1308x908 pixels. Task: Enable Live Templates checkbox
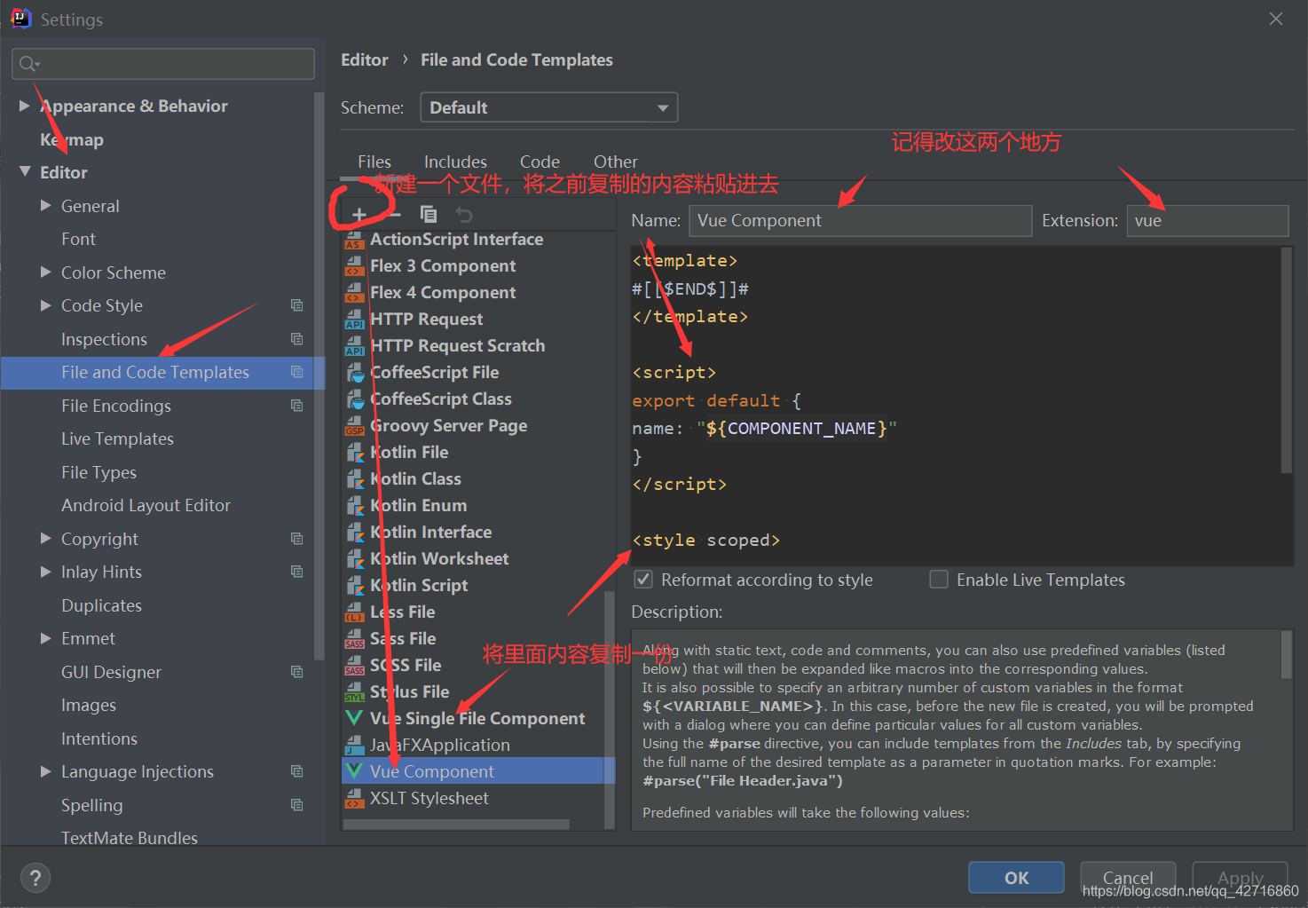938,580
